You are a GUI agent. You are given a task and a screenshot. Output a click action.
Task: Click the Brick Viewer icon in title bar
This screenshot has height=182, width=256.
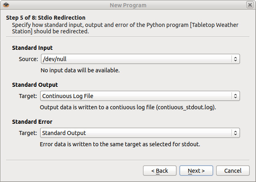(6, 5)
